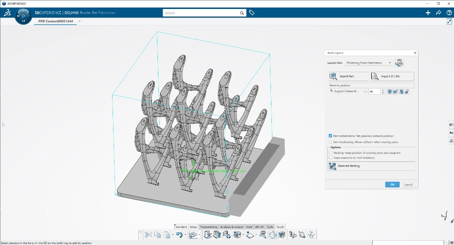This screenshot has width=454, height=245.
Task: Open the View tab
Action: [249, 227]
